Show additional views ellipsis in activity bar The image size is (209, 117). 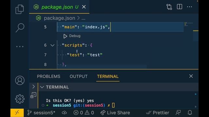[x=20, y=46]
